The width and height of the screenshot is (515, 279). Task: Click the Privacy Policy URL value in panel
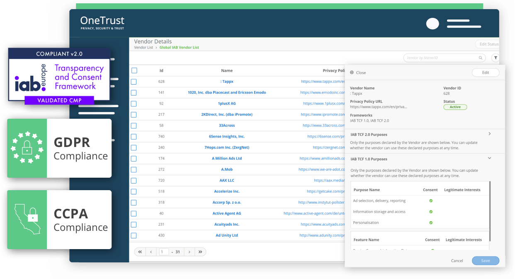point(379,107)
